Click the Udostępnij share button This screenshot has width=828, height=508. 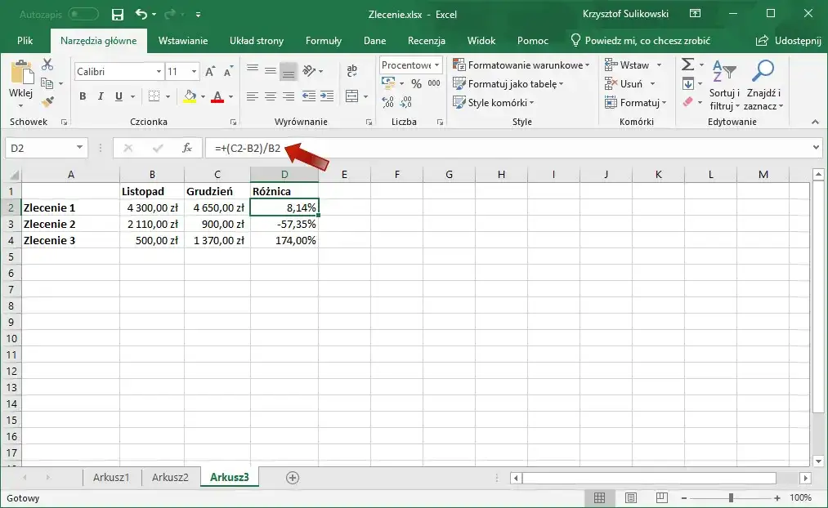pos(788,41)
